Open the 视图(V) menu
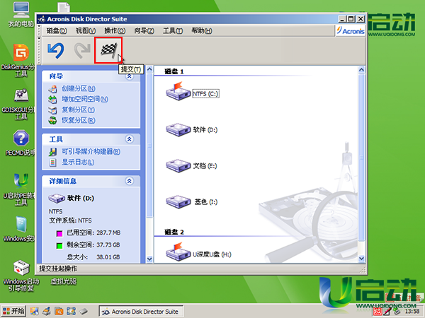Screen dimensions: 425x318 click(x=86, y=31)
